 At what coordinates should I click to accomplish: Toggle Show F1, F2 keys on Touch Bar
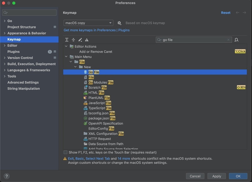[66, 152]
